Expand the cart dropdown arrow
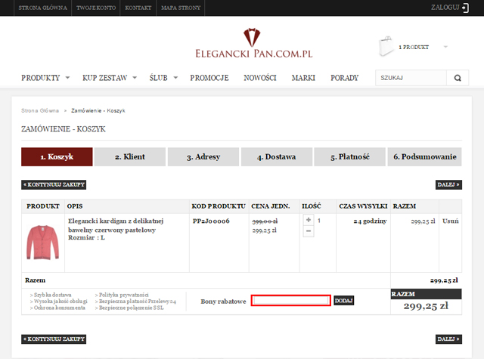This screenshot has width=484, height=359. [445, 47]
